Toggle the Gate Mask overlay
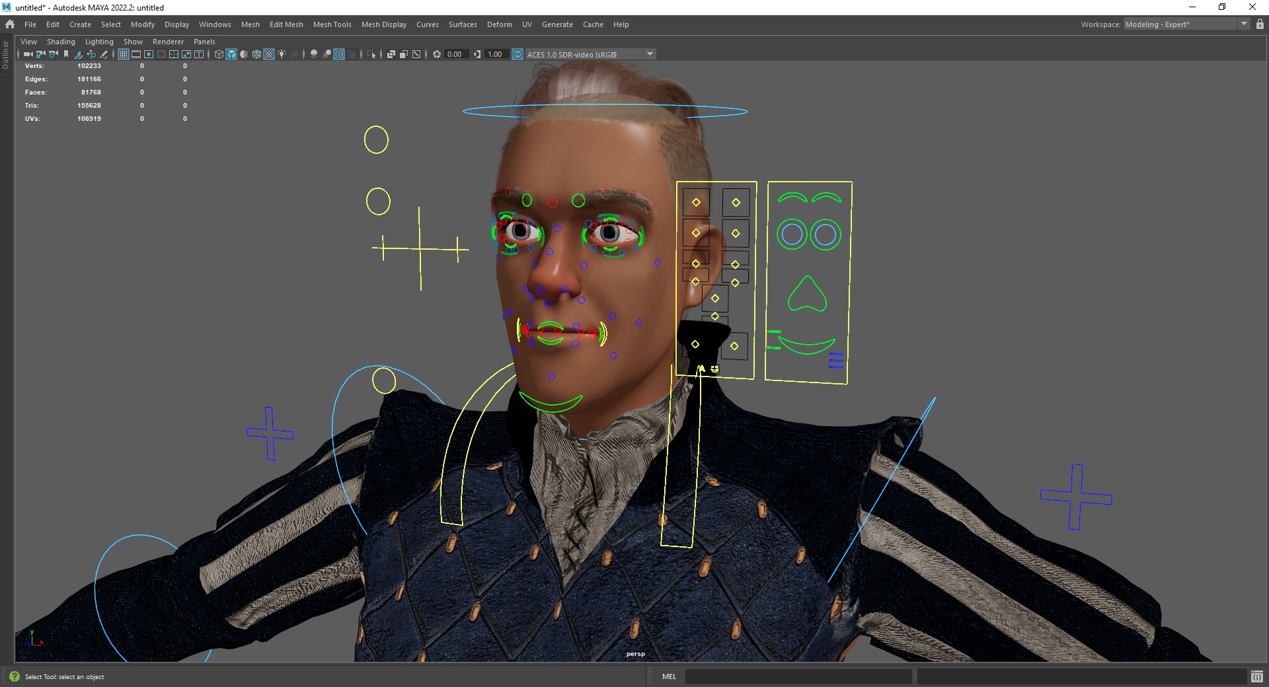 (x=161, y=54)
